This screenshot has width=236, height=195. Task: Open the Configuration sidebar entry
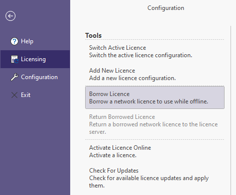[x=35, y=77]
